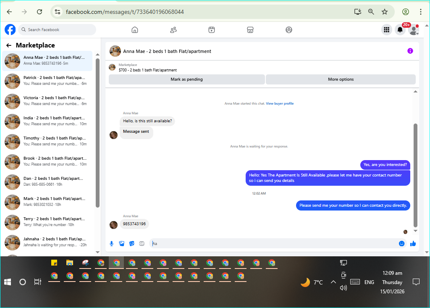Open the volume control in tray

coord(343,288)
